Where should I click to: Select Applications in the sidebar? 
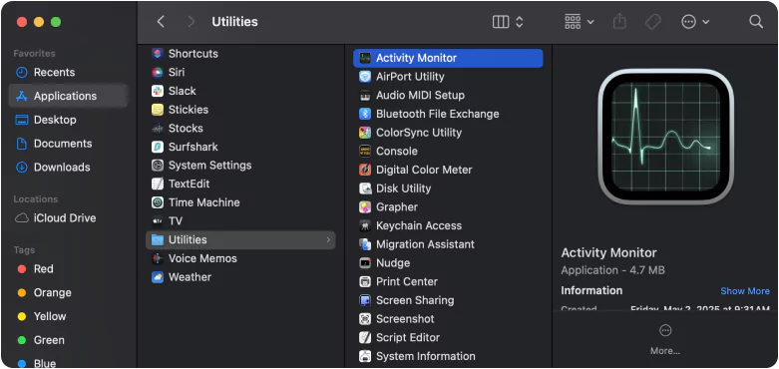point(68,96)
